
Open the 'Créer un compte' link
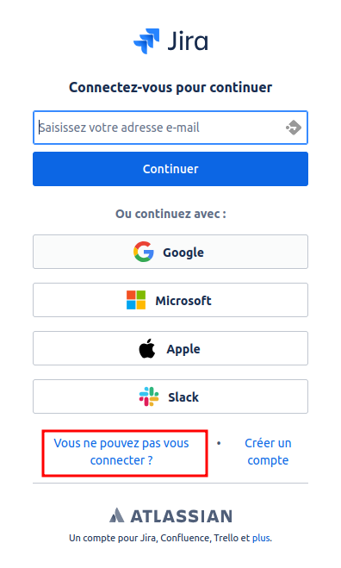point(268,452)
